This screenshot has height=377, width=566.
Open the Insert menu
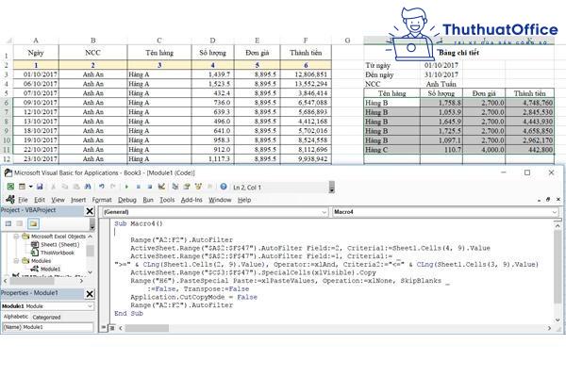78,200
